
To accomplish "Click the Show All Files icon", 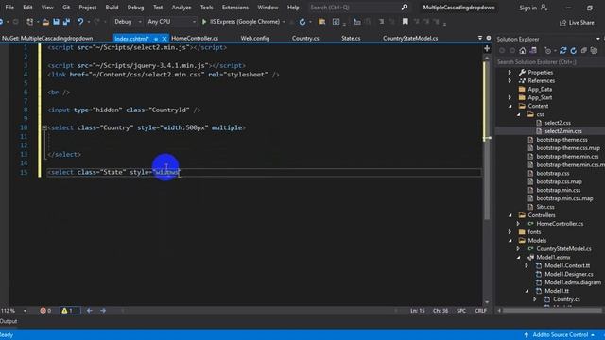I will point(595,50).
